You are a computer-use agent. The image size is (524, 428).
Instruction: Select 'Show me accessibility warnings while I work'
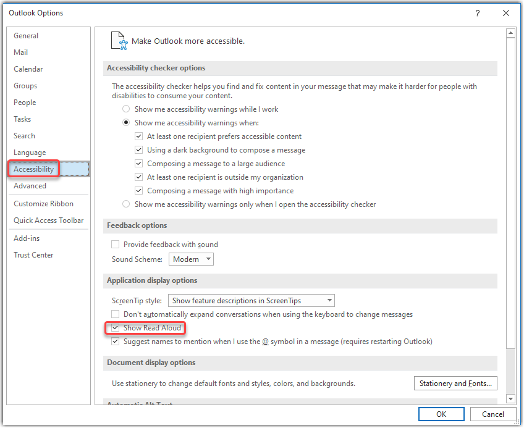coord(126,108)
